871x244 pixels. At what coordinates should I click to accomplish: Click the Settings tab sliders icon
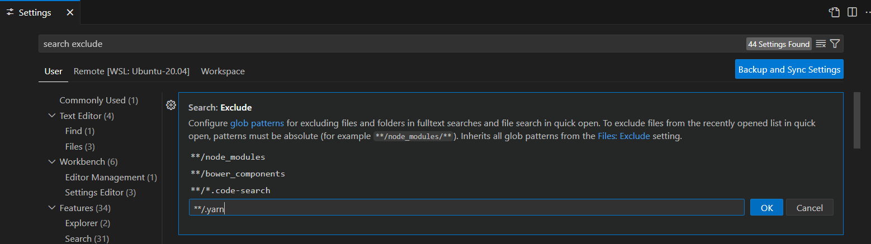[x=10, y=12]
